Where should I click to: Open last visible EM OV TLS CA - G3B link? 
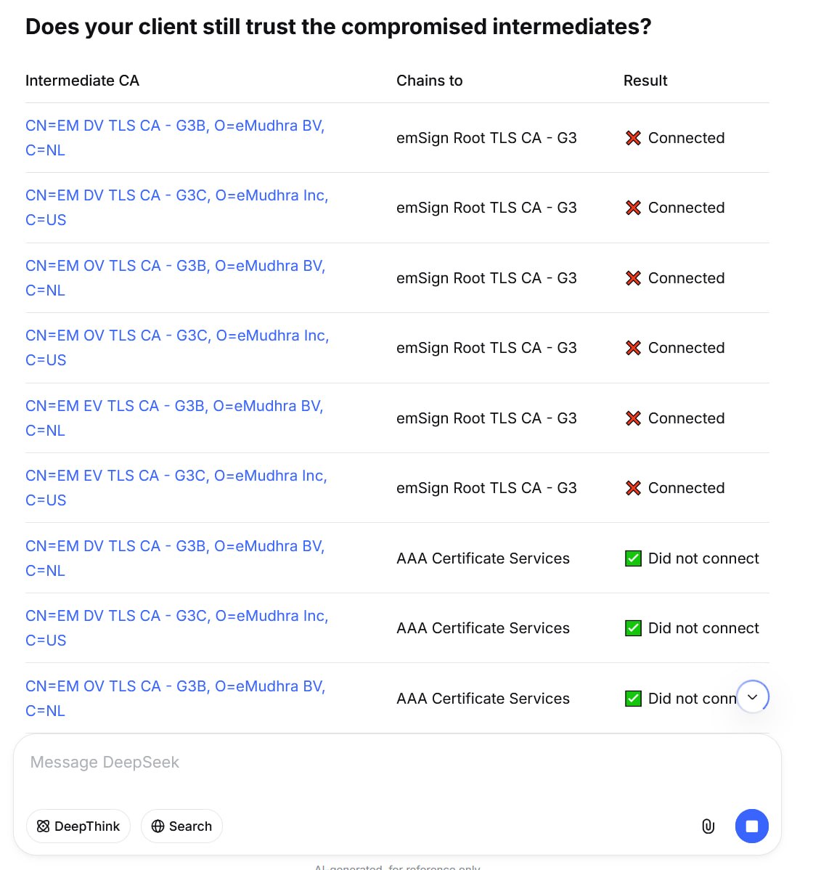[175, 698]
